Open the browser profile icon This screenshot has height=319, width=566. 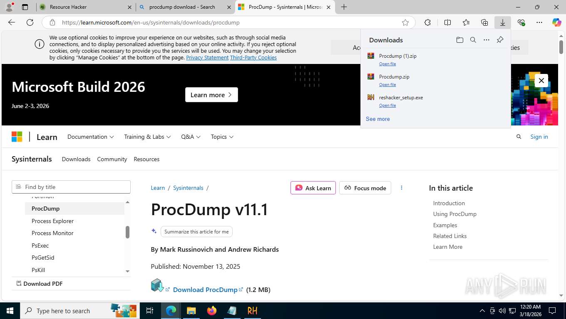click(9, 7)
